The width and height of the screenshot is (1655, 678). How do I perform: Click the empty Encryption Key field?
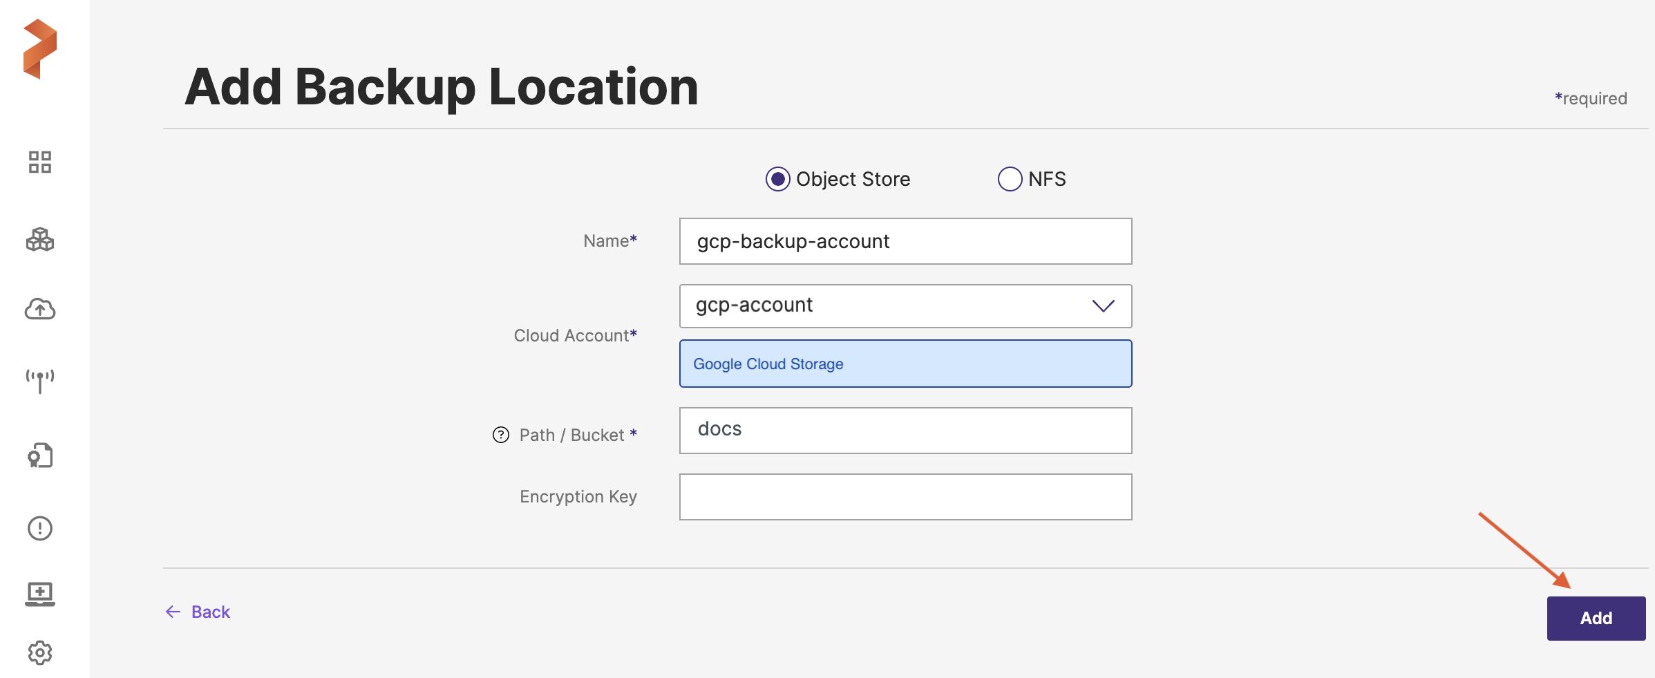tap(905, 497)
